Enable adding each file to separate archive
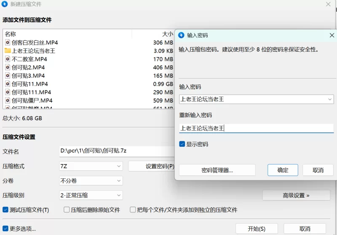 tap(133, 210)
